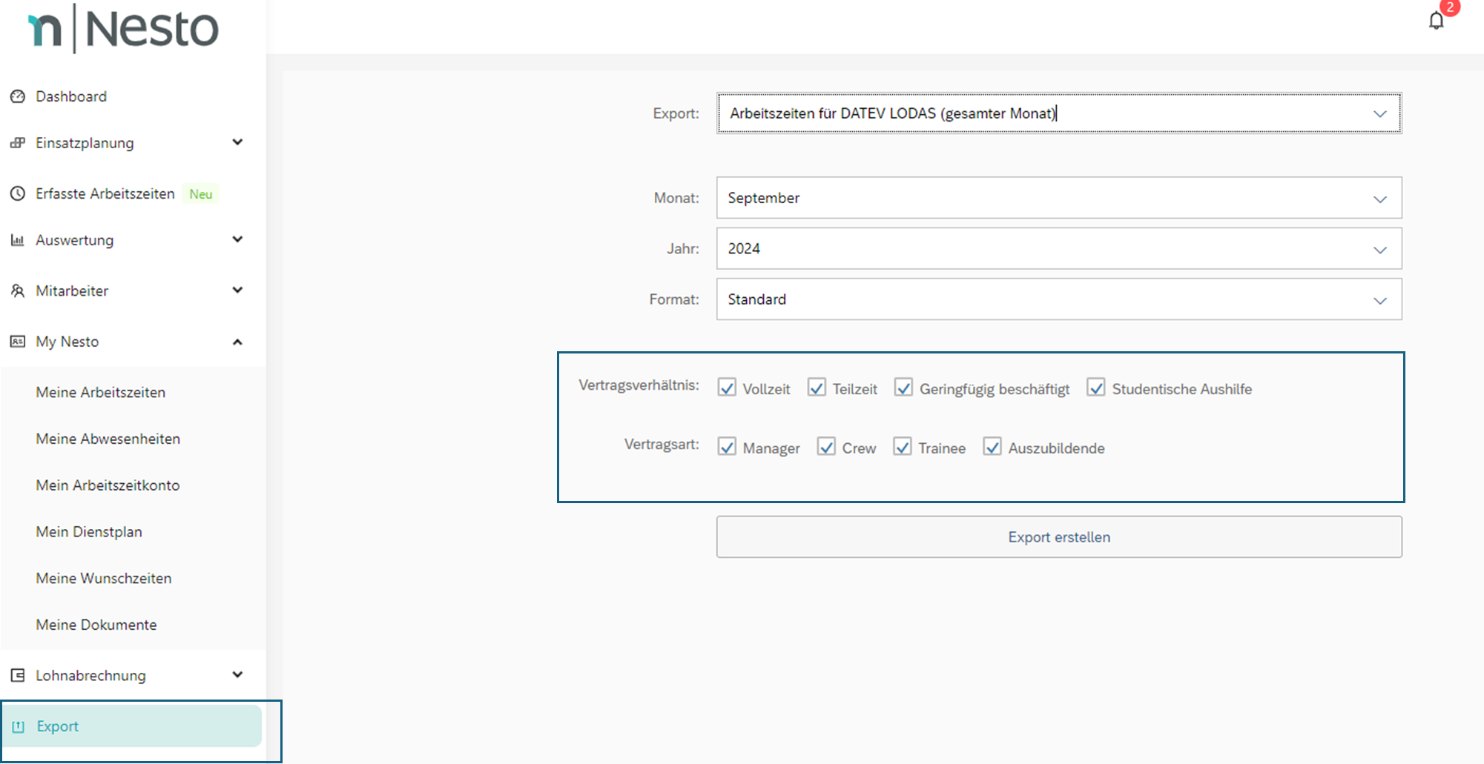Click the clock icon for Erfasste Arbeitszeiten

point(18,193)
